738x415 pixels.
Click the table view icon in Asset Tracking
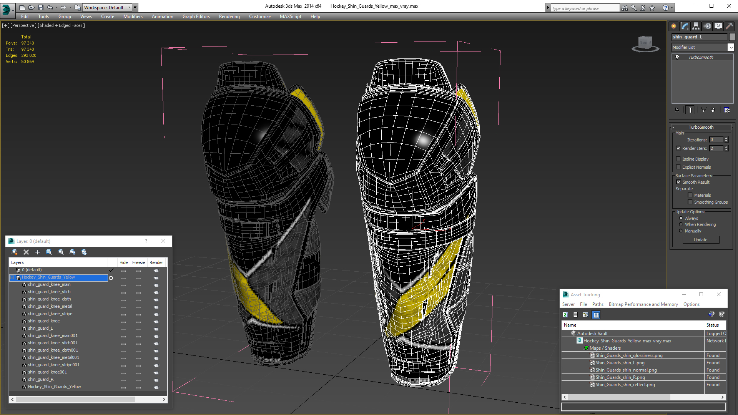point(597,315)
